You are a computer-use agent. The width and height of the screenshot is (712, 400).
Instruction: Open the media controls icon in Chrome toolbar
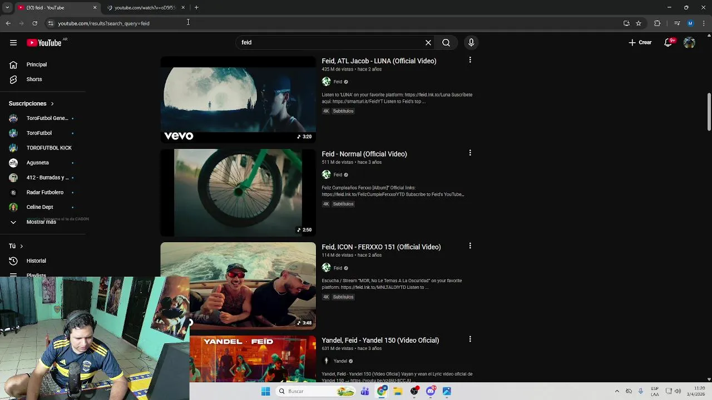[677, 23]
